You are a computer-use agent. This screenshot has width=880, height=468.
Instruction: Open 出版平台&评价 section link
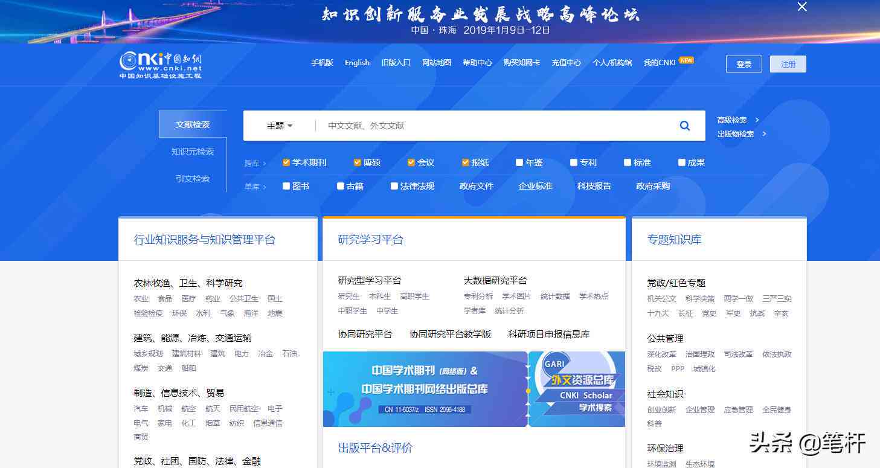(x=375, y=448)
